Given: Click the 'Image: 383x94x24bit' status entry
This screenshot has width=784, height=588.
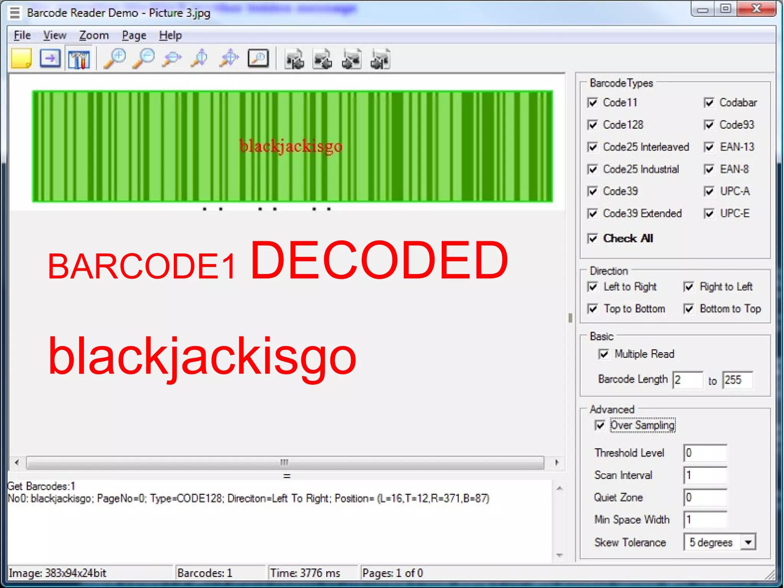Looking at the screenshot, I should (x=57, y=573).
